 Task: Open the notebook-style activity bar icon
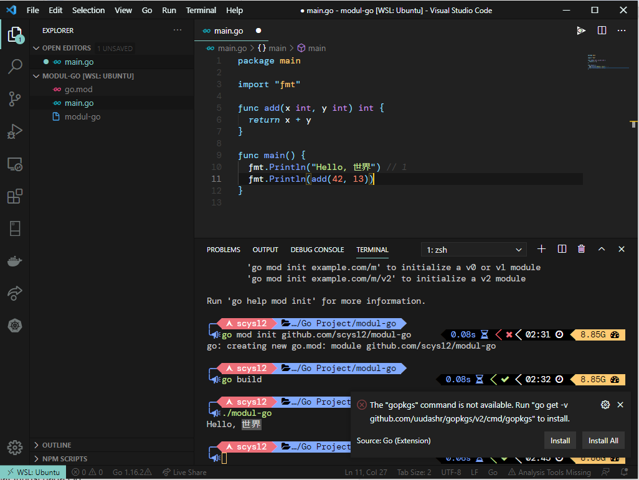coord(15,228)
